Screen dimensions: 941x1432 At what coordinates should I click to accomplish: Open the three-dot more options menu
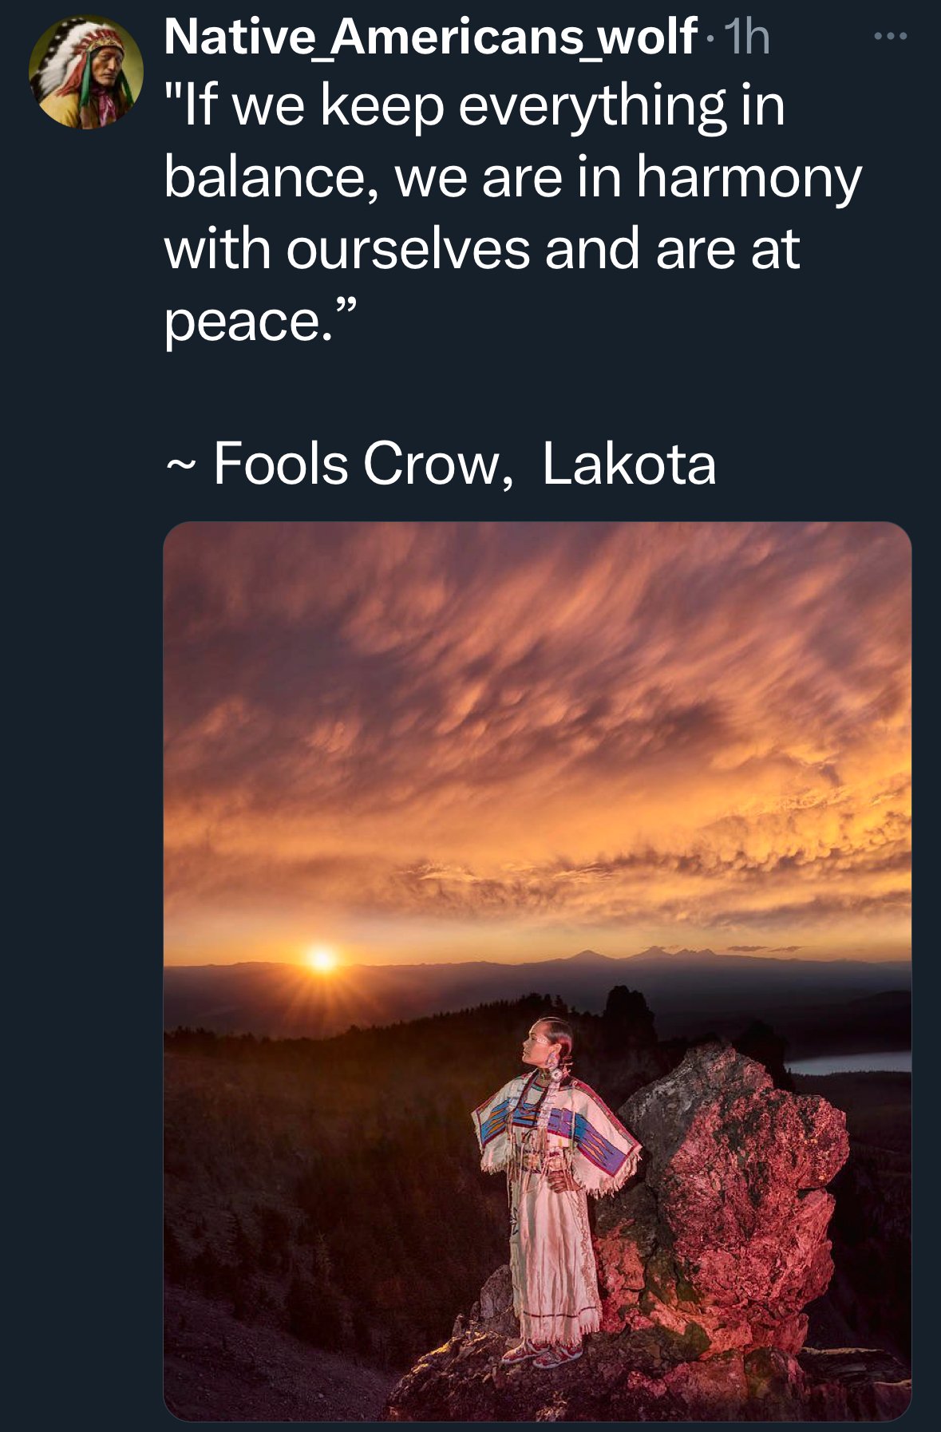tap(890, 37)
